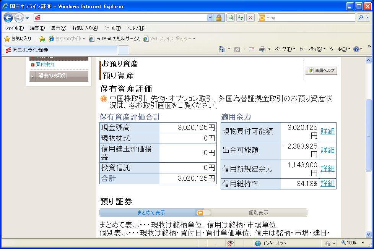The width and height of the screenshot is (374, 249).
Task: Open the ツール(T) menu in menu bar
Action: coord(112,28)
